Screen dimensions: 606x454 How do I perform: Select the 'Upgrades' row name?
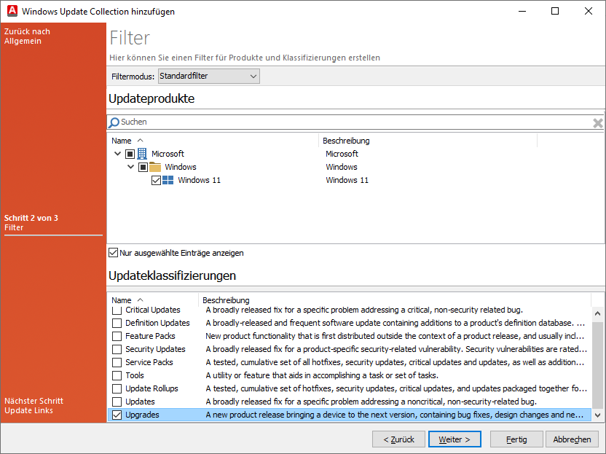pos(142,415)
